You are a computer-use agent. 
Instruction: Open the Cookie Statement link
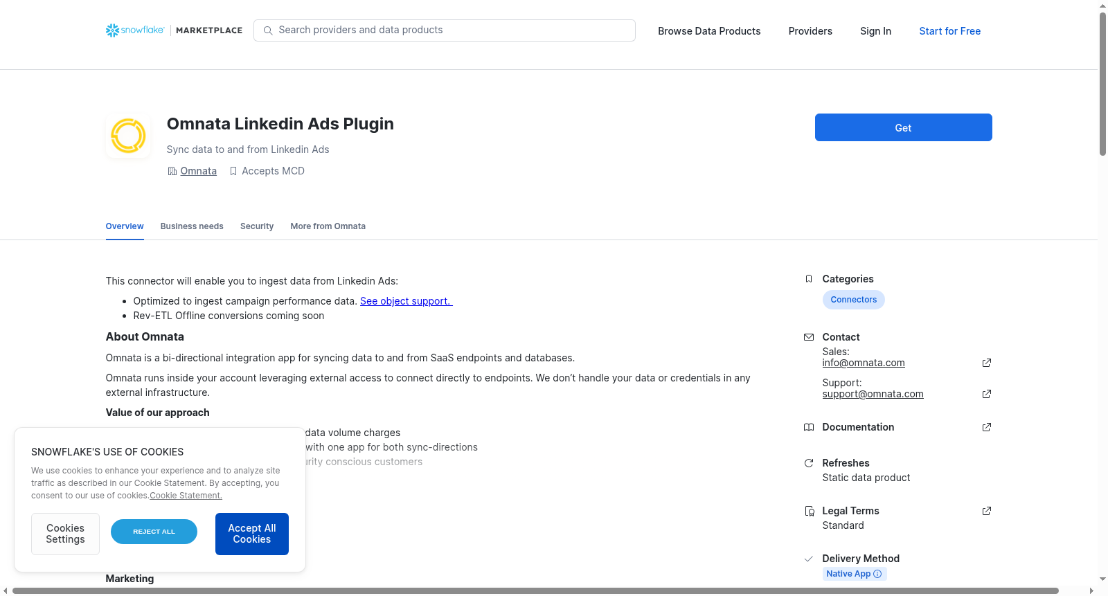(186, 496)
